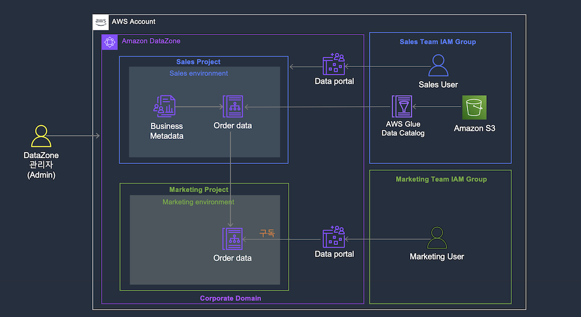Click the 'Amazon DataZone' label
Screen dimensions: 581x317
tap(151, 41)
